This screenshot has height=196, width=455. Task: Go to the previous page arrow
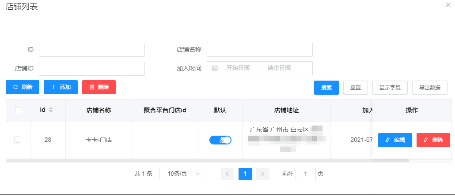pos(227,174)
